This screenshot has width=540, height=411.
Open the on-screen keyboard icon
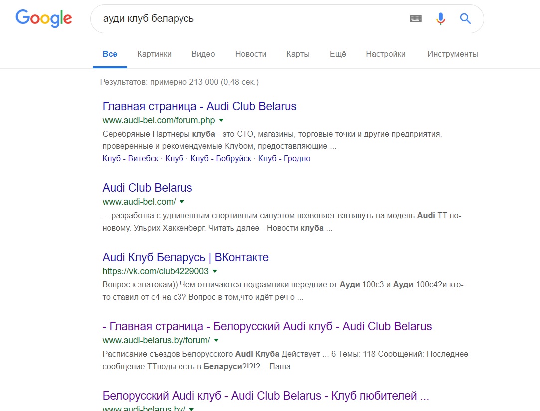(x=416, y=19)
